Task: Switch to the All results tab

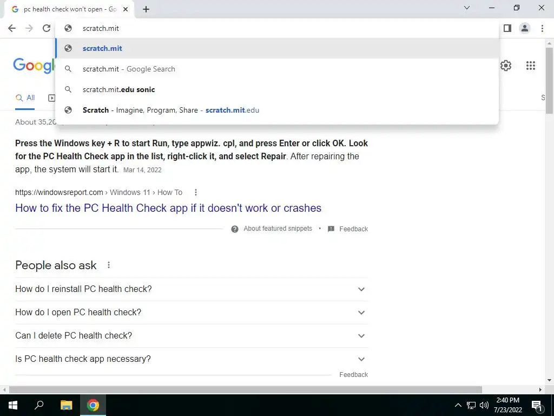Action: (25, 97)
